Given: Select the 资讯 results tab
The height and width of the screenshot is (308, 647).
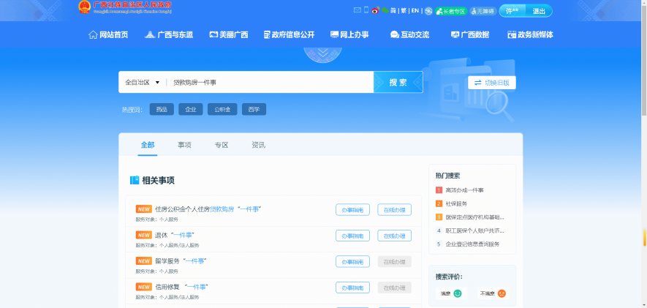Looking at the screenshot, I should click(x=258, y=145).
